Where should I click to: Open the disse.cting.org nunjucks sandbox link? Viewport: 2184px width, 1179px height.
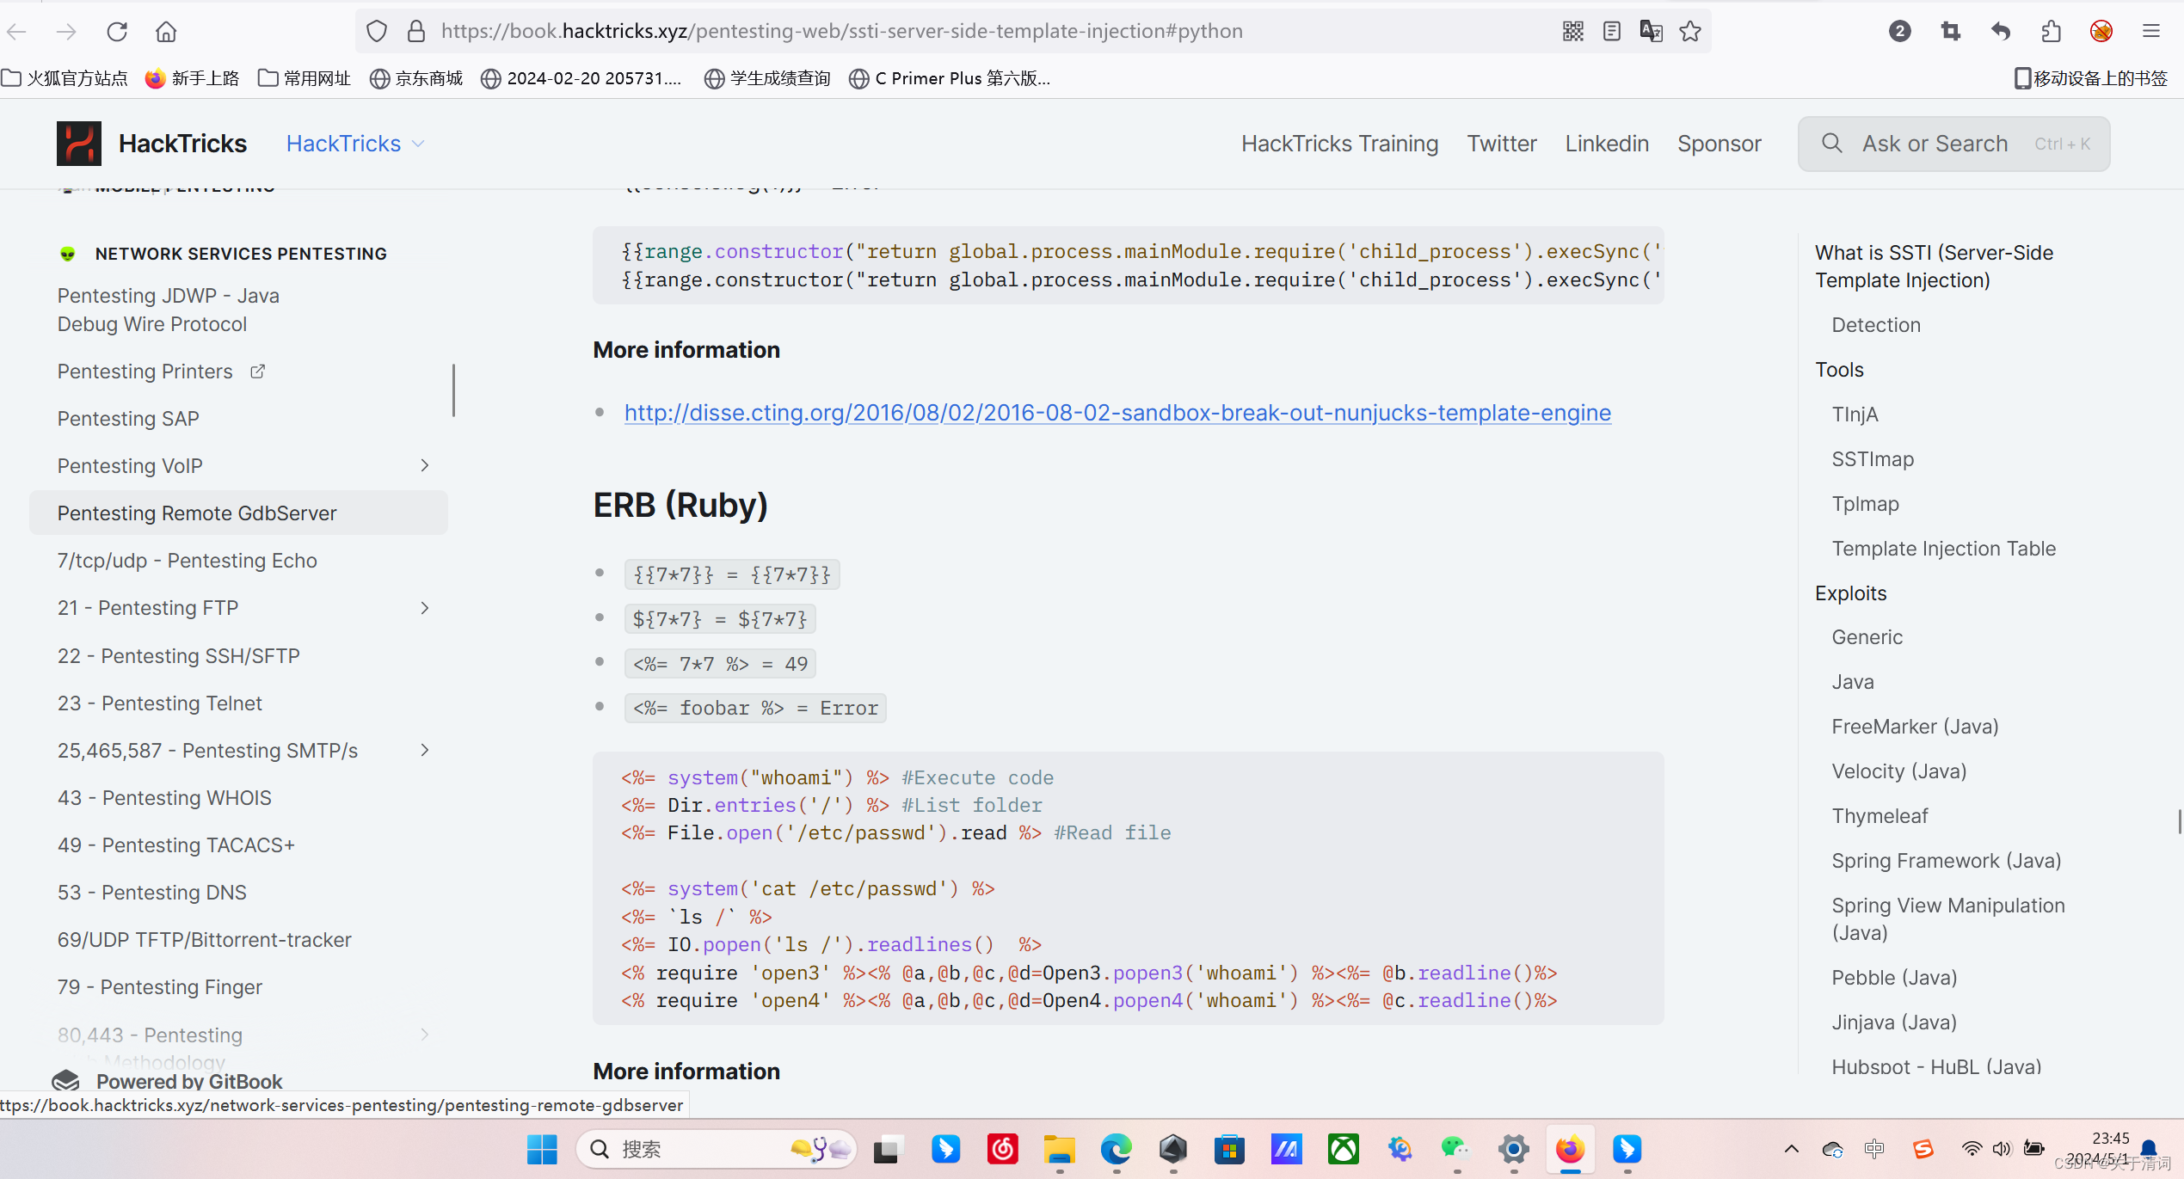point(1117,413)
